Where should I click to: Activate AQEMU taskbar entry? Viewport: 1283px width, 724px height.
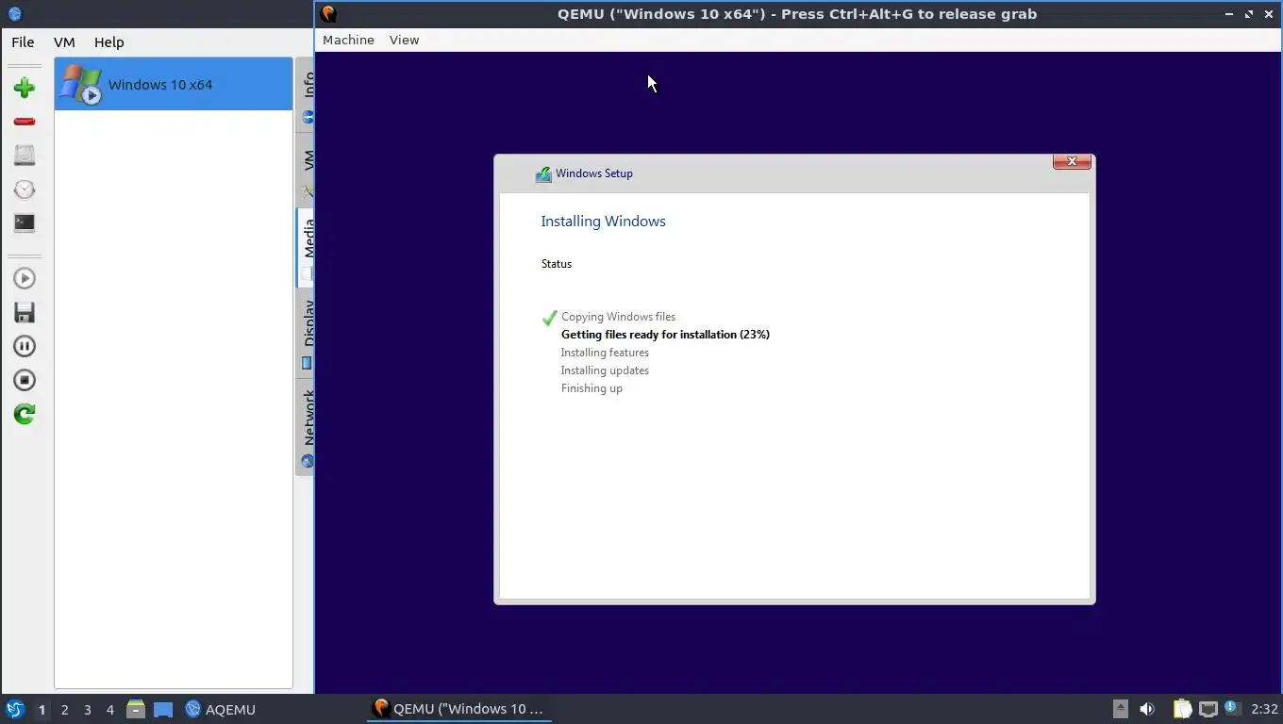tap(221, 709)
